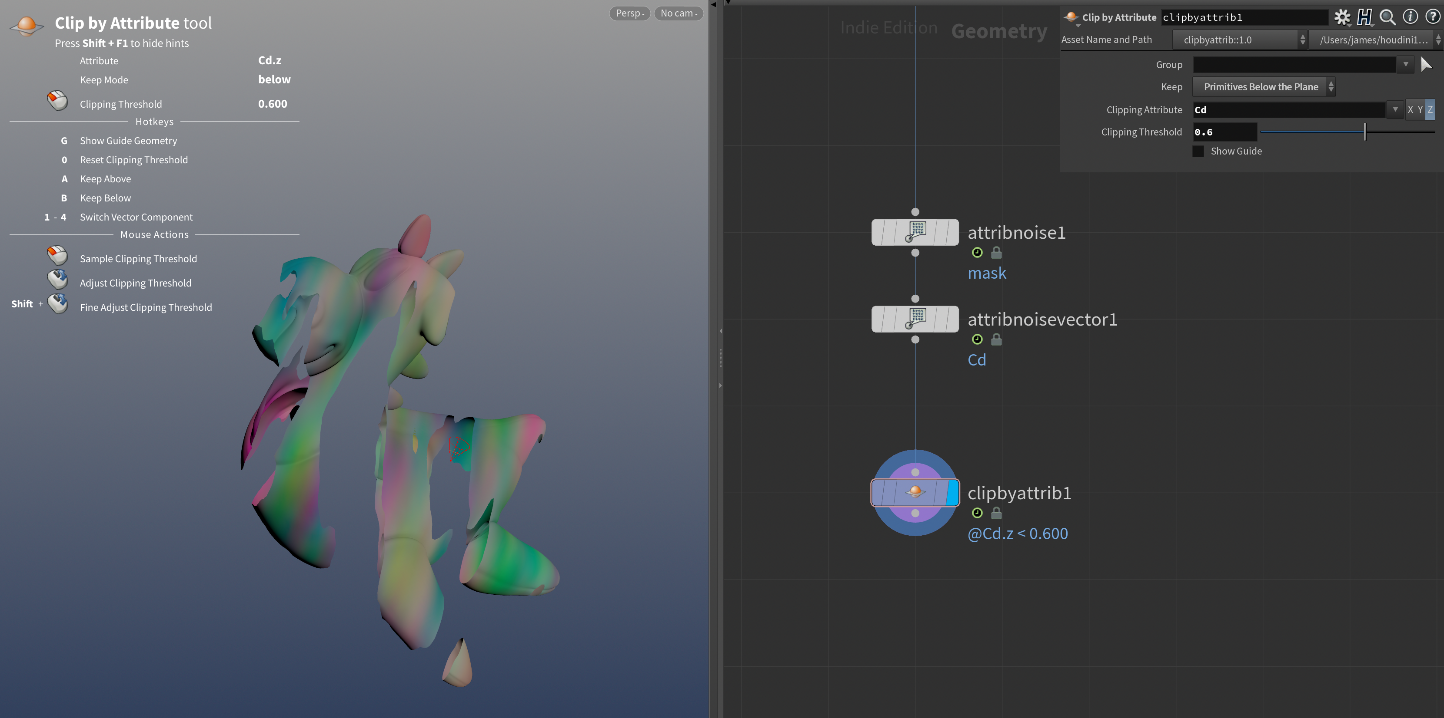Click the clock badge under clipbyattrib1
The width and height of the screenshot is (1444, 718).
[977, 513]
